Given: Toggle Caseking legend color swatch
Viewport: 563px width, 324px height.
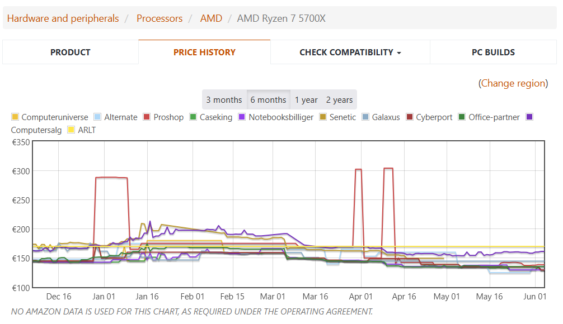Looking at the screenshot, I should point(193,117).
